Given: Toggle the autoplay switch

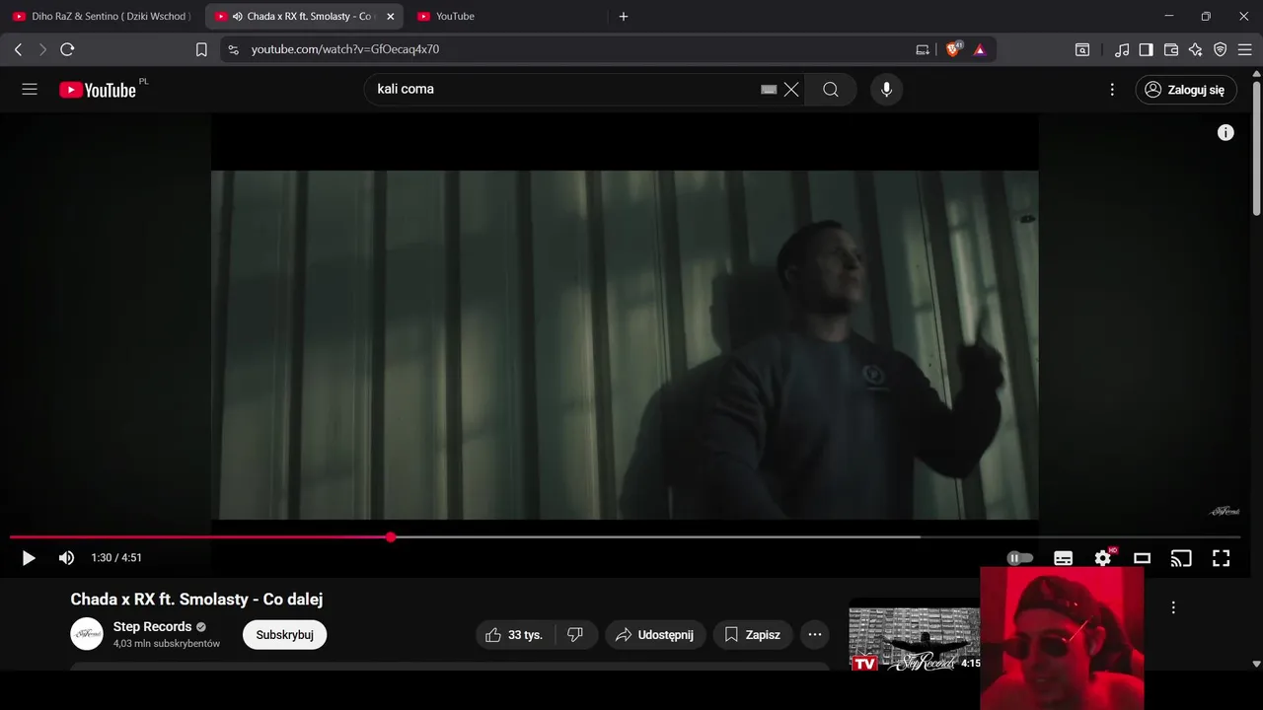Looking at the screenshot, I should pyautogui.click(x=1020, y=558).
